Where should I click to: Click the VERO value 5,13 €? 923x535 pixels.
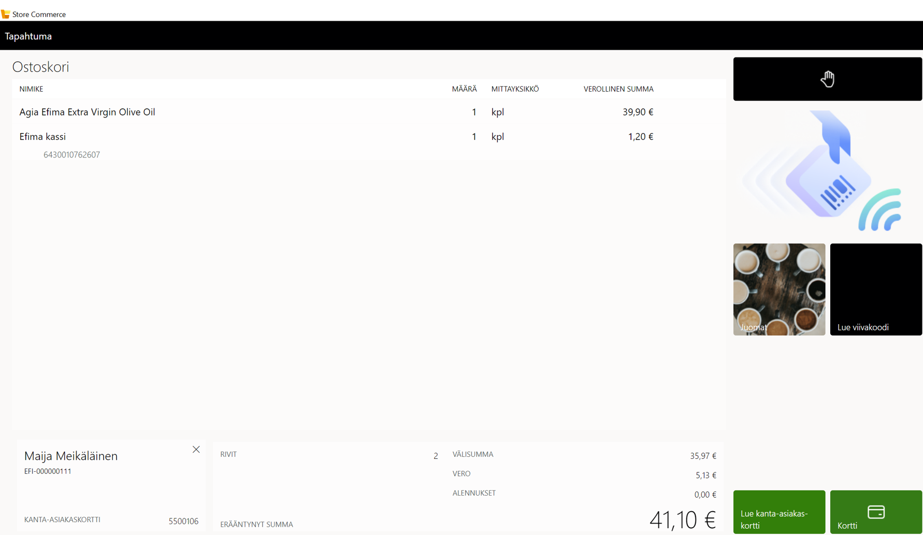705,475
